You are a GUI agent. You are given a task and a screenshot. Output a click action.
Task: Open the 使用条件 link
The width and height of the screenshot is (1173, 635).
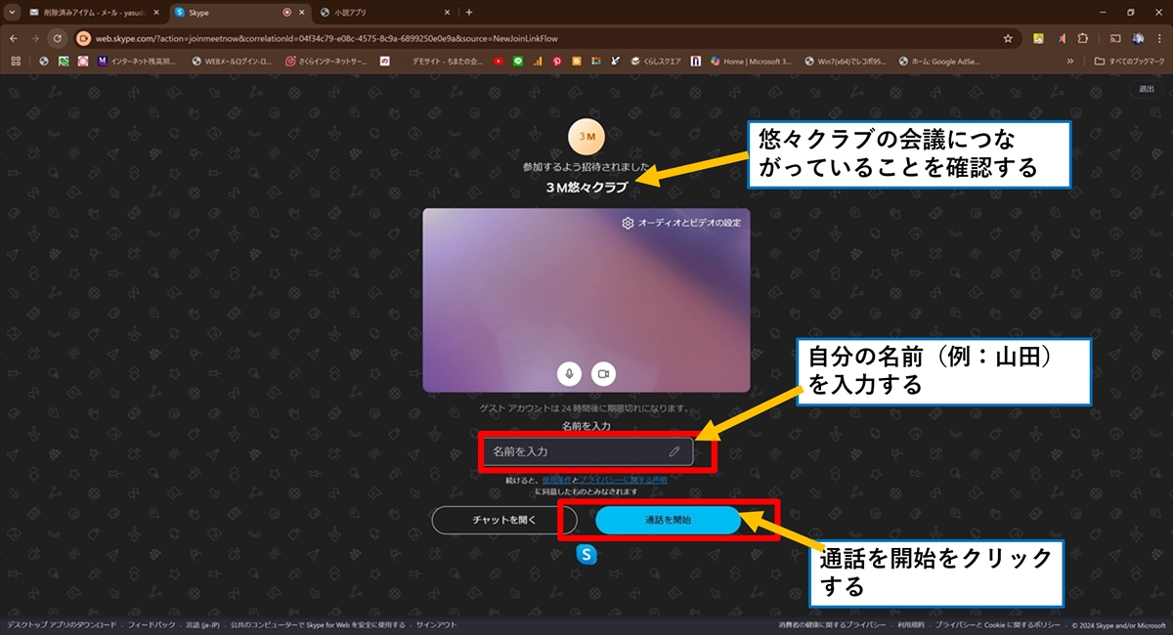tap(555, 481)
